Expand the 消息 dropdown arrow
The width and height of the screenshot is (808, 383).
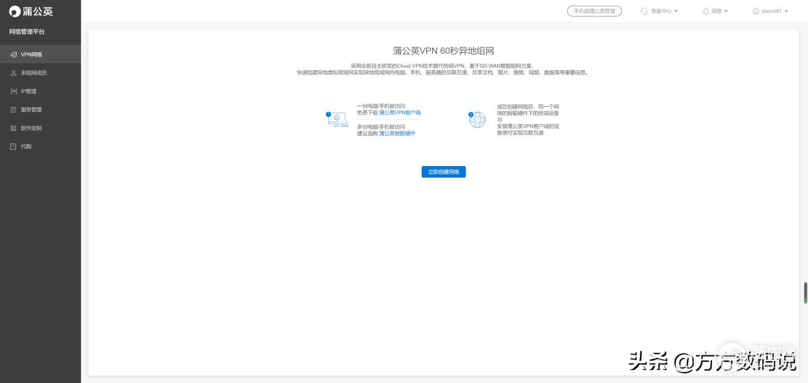click(x=726, y=11)
